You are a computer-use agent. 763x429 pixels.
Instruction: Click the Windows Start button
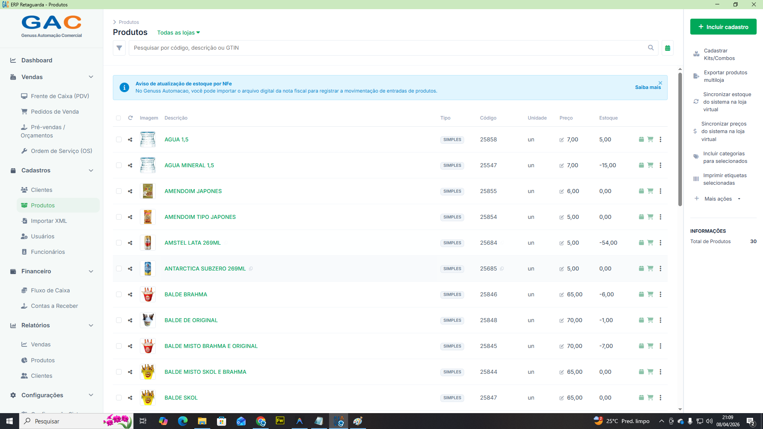pyautogui.click(x=10, y=421)
